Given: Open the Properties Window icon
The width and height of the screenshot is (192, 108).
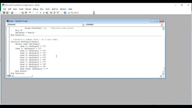Looking at the screenshot, I should (x=54, y=13).
